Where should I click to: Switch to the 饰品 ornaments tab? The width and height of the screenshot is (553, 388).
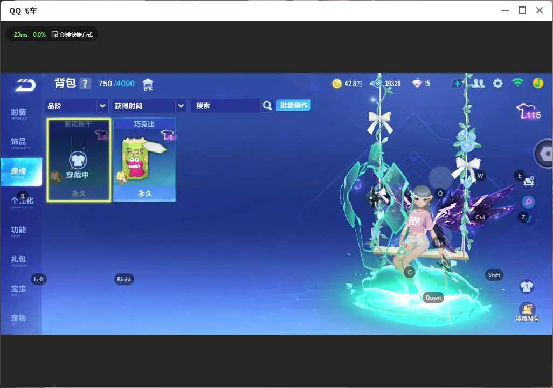[x=19, y=143]
